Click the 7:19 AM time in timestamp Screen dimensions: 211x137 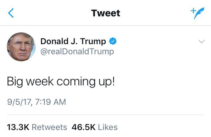click(x=50, y=102)
